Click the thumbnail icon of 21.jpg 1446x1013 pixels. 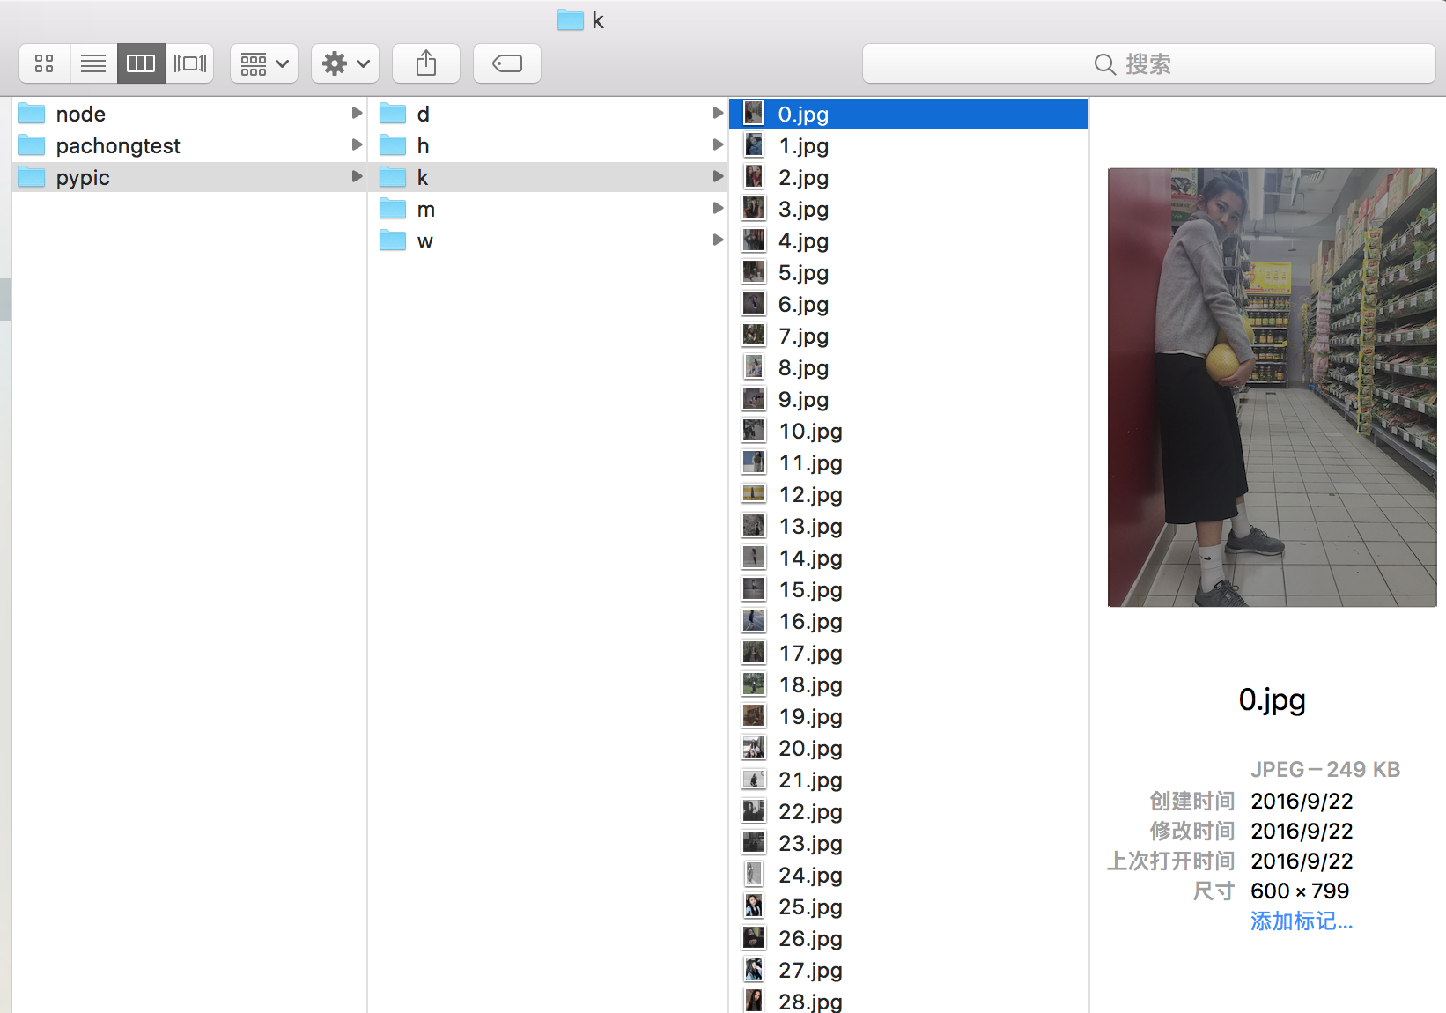[x=754, y=780]
